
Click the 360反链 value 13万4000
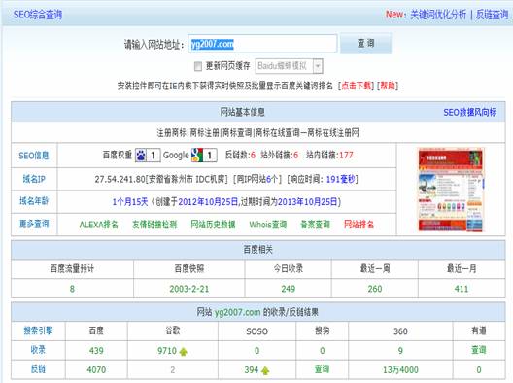click(400, 370)
